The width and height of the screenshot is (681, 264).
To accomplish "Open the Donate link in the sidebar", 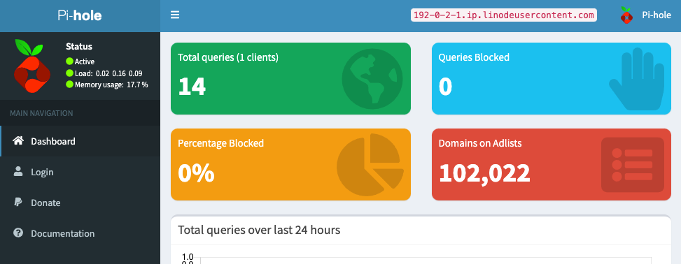I will coord(80,203).
